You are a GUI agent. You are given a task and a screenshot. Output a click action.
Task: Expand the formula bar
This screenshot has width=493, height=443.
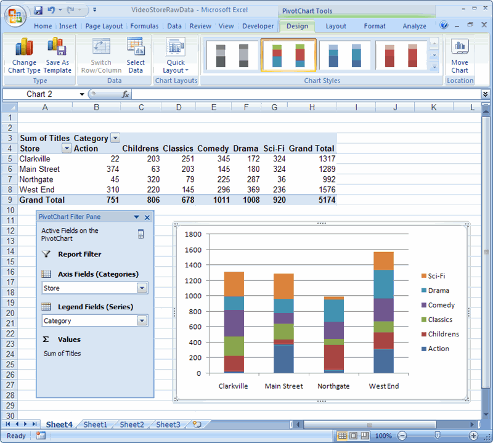click(x=485, y=94)
